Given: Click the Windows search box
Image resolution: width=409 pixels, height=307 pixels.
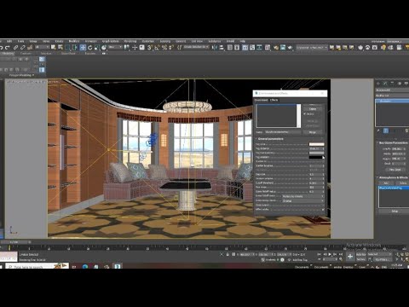Looking at the screenshot, I should click(37, 266).
